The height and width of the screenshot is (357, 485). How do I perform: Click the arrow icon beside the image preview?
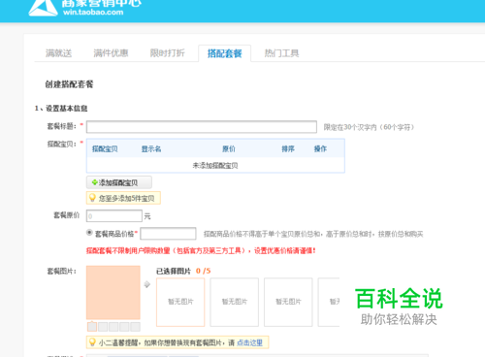pos(147,284)
